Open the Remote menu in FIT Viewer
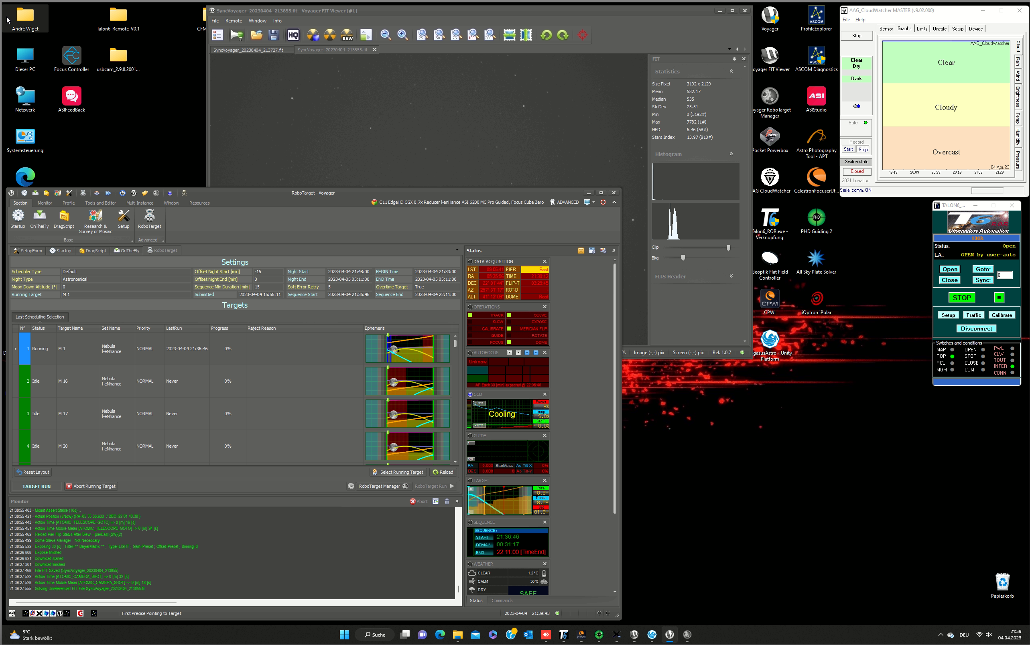This screenshot has width=1030, height=645. (234, 21)
